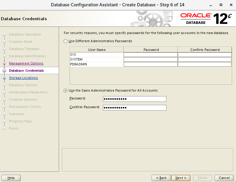Click the Confirm Password input field
236x182 pixels.
(x=135, y=108)
